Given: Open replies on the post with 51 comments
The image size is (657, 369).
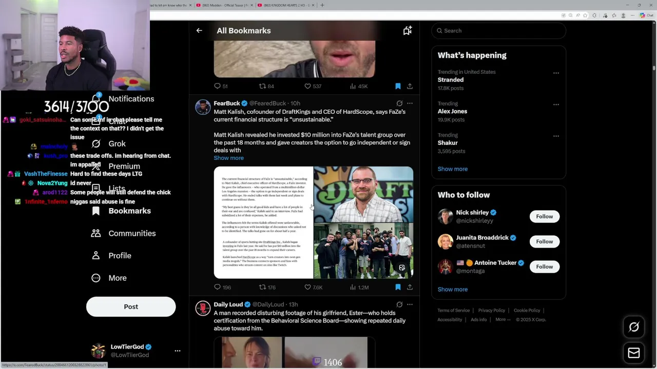Looking at the screenshot, I should [x=221, y=86].
